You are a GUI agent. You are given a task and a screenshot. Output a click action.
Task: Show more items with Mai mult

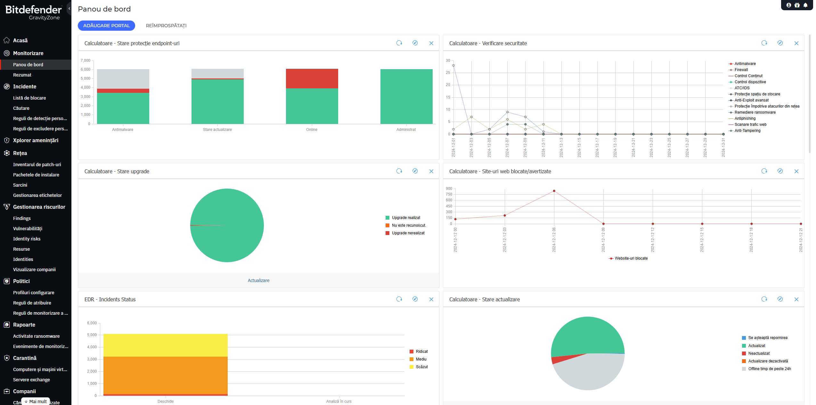(36, 401)
